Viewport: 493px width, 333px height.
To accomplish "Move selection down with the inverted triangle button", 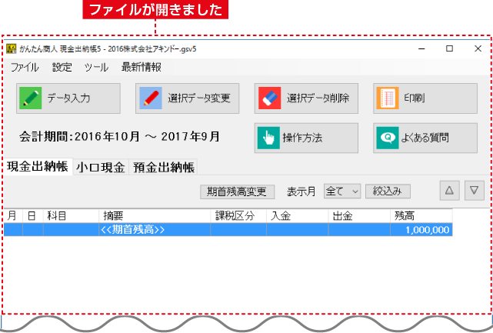I will coord(474,191).
